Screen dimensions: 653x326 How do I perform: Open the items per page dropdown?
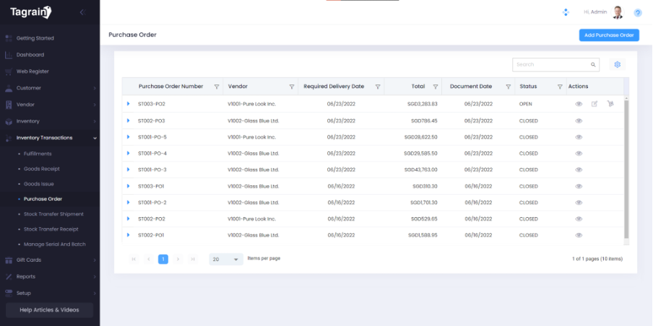[226, 259]
